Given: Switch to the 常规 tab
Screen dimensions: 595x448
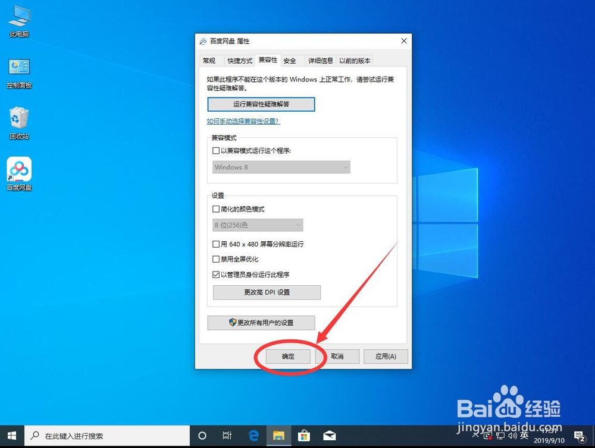Looking at the screenshot, I should click(211, 60).
